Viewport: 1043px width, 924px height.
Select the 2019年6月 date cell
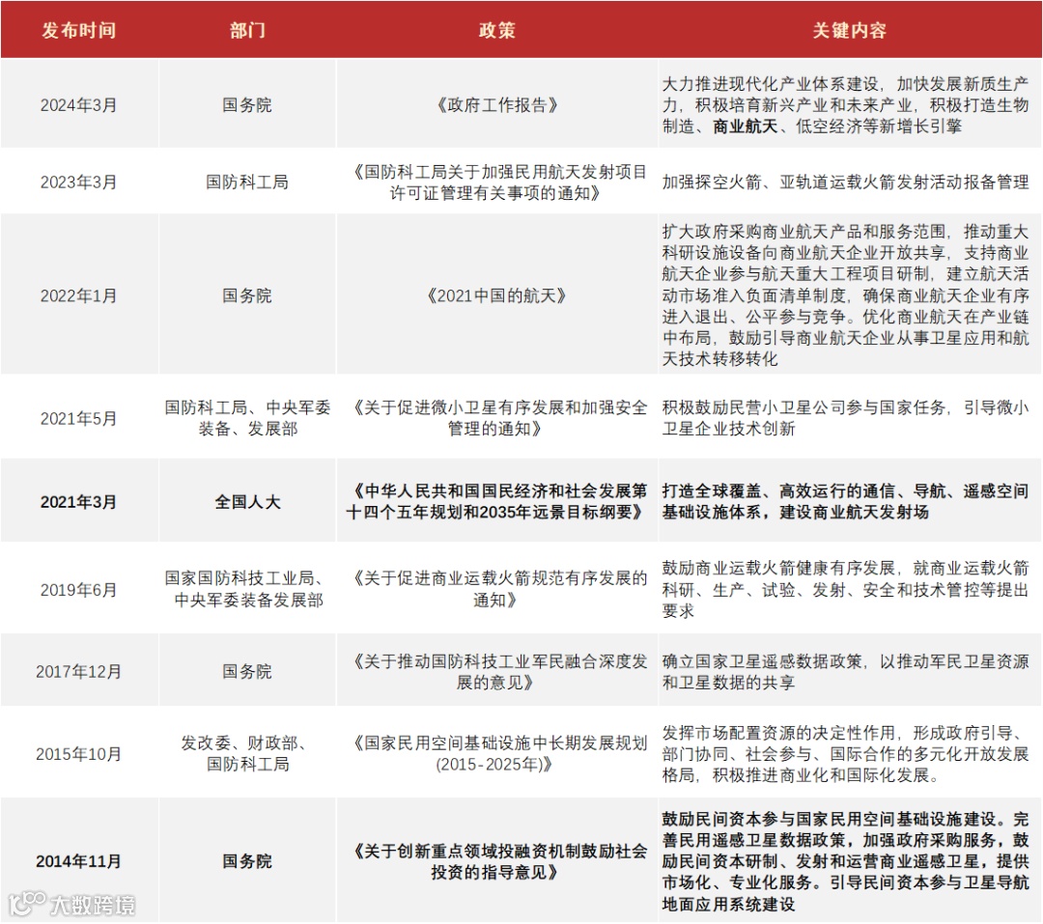78,590
